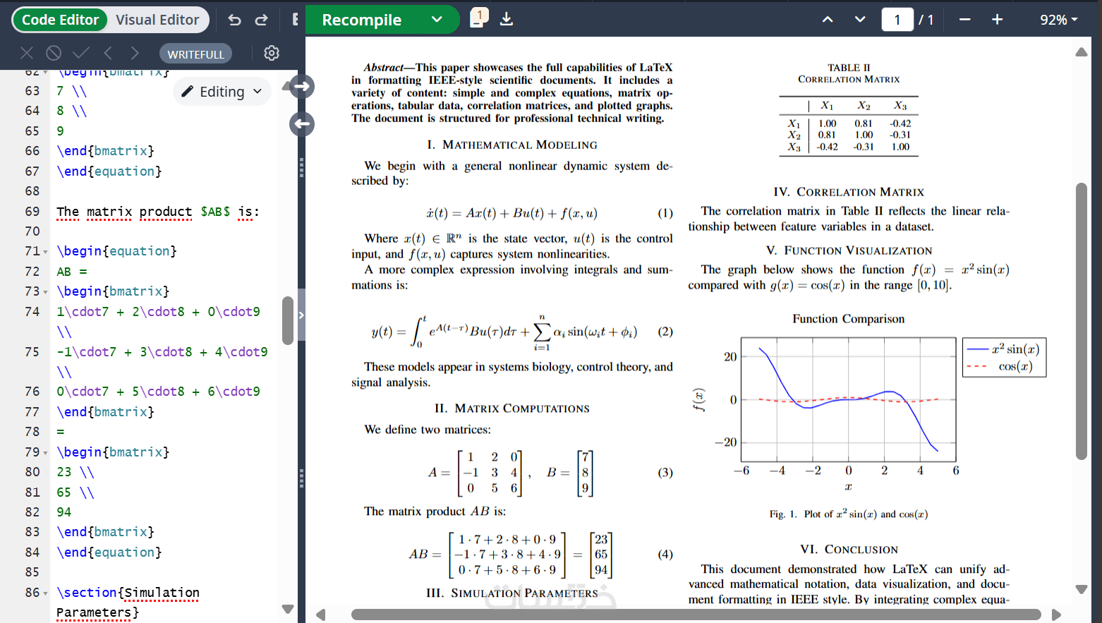Click the 'II. Matrix Computations' heading in PDF
Image resolution: width=1102 pixels, height=623 pixels.
pyautogui.click(x=512, y=409)
